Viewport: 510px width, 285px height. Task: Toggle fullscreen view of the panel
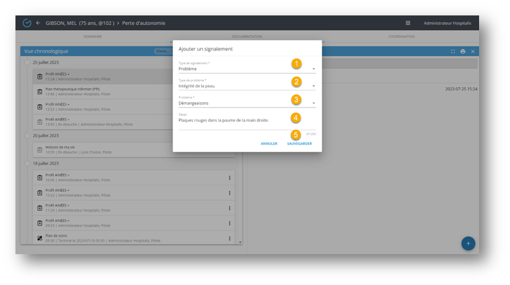point(453,52)
